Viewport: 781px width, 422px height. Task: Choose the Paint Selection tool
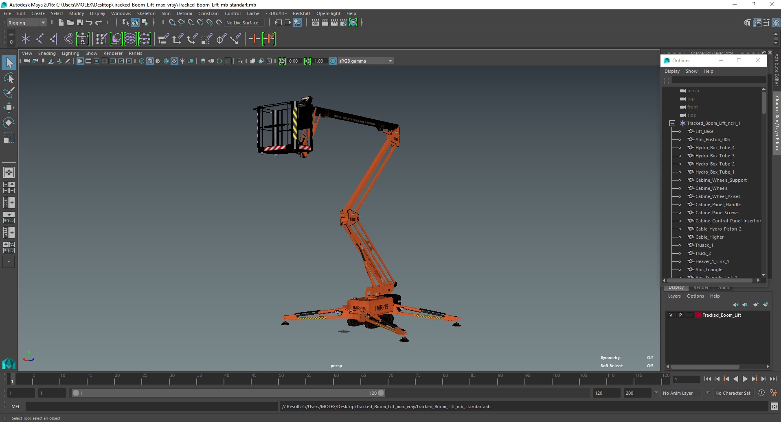pyautogui.click(x=9, y=92)
